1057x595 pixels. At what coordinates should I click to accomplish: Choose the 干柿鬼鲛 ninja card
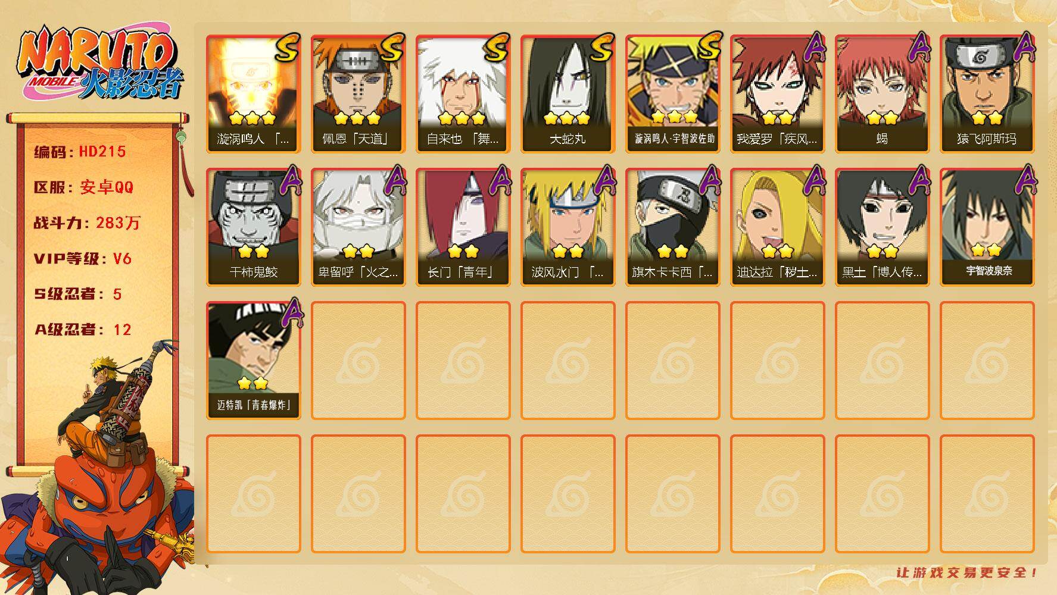253,227
